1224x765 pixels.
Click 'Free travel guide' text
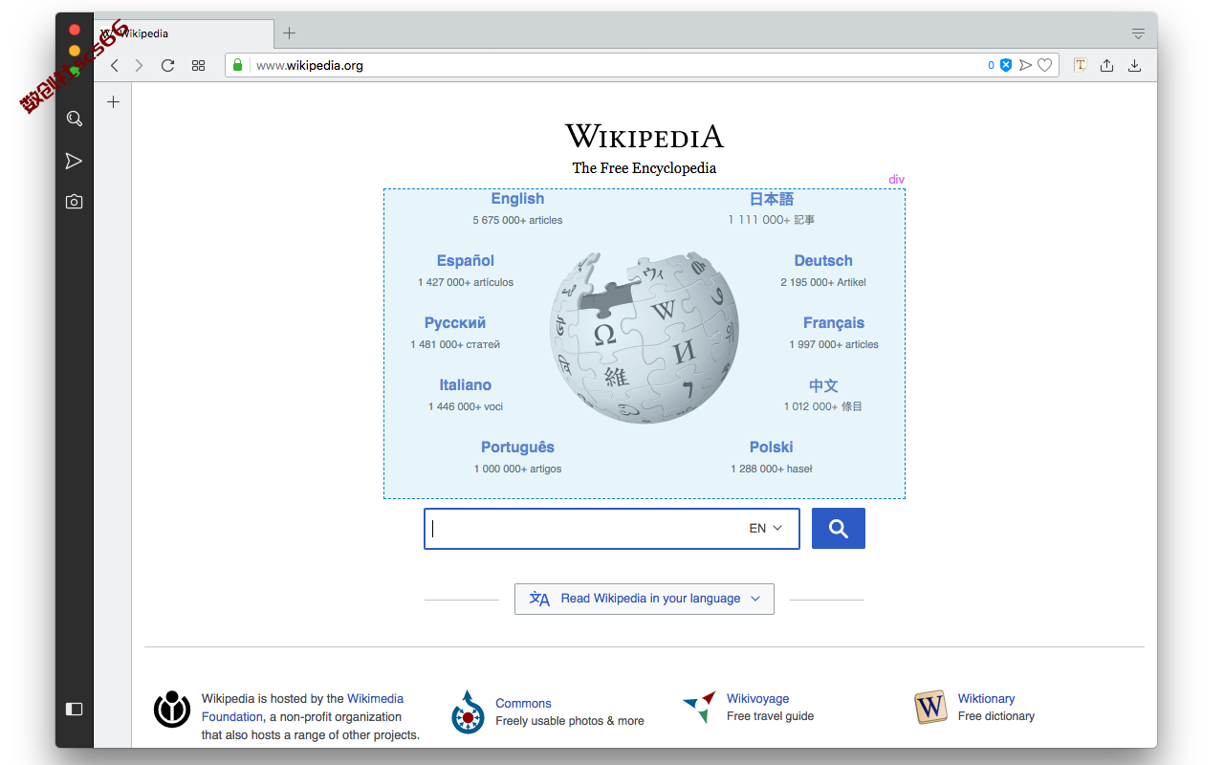pos(771,716)
